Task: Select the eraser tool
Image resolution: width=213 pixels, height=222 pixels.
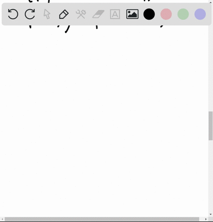Action: click(99, 14)
